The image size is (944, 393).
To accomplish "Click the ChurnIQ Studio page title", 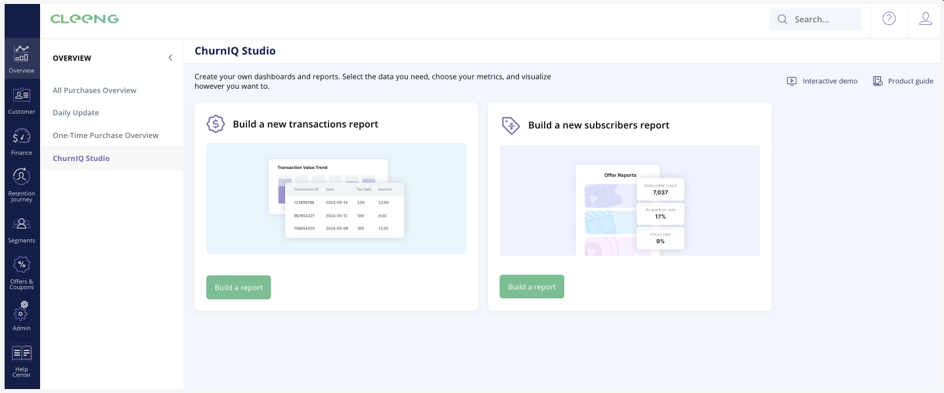I will (x=235, y=51).
